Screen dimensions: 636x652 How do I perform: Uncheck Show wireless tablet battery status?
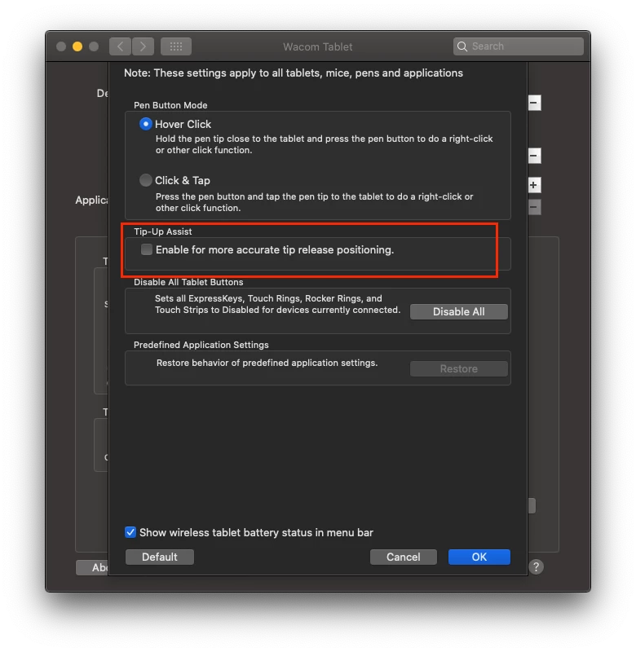[x=130, y=532]
